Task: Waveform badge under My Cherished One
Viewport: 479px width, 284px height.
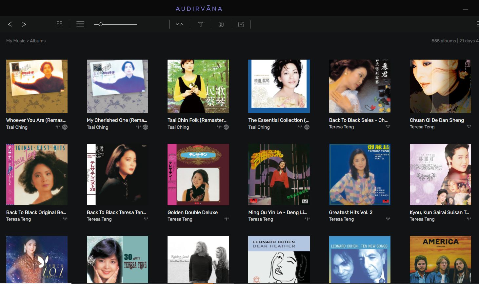Action: coord(146,127)
